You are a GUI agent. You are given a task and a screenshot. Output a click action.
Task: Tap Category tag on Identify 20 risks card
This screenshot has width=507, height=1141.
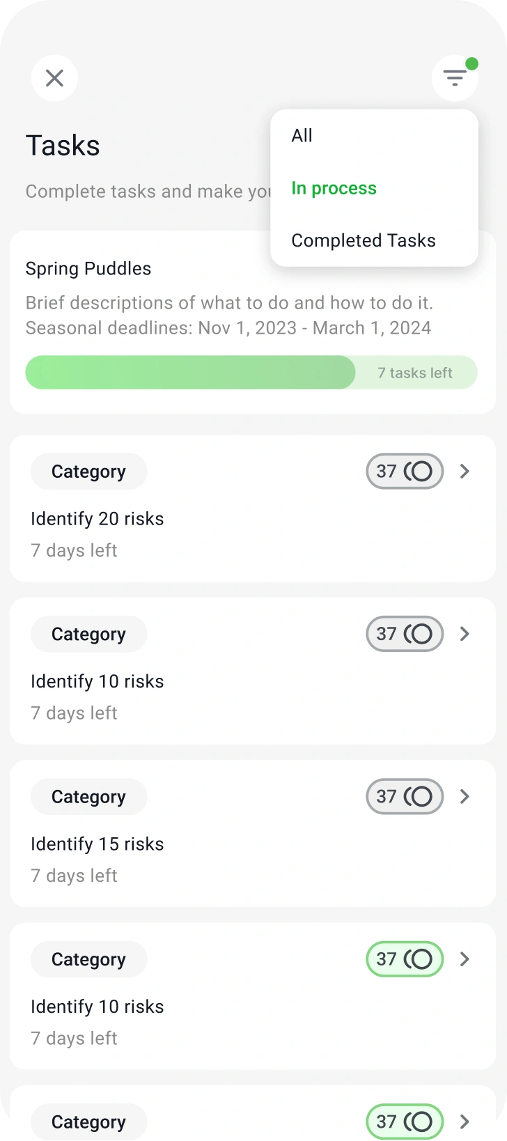point(88,472)
